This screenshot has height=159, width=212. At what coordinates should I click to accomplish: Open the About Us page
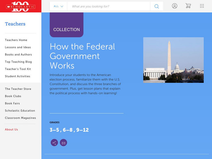click(x=11, y=129)
